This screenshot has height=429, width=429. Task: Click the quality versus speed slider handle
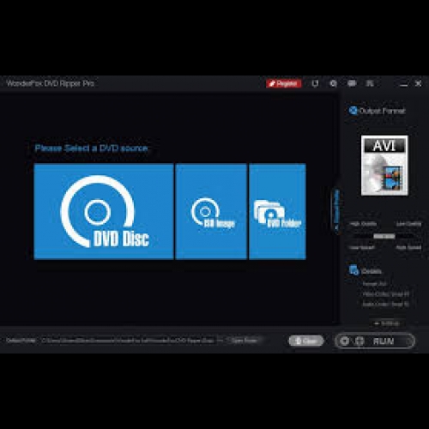(384, 236)
